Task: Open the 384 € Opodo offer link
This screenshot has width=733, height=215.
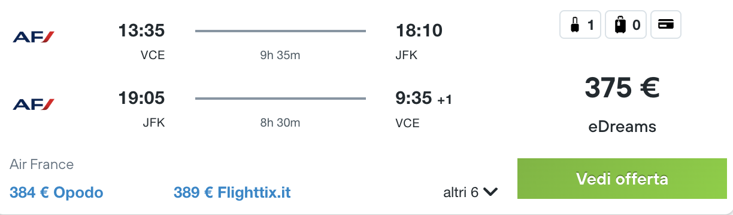Action: coord(56,193)
